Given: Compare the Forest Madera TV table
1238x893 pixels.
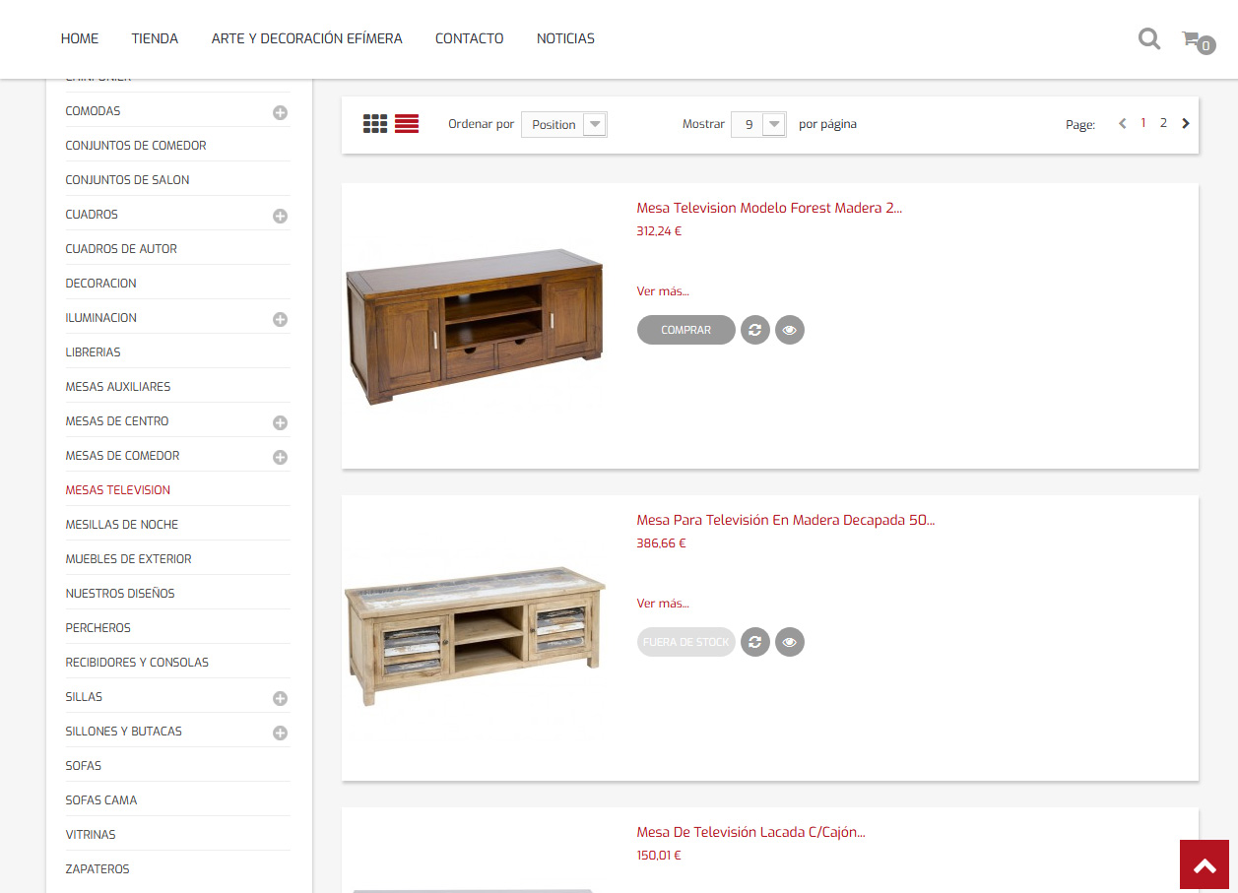Looking at the screenshot, I should 755,330.
